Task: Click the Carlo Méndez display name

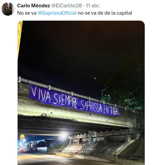Action: pos(34,6)
